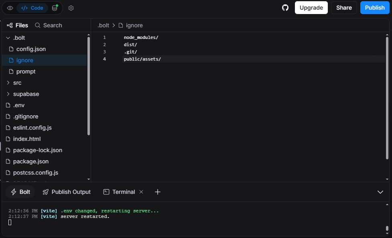
Task: Click the Upgrade button
Action: pos(311,8)
